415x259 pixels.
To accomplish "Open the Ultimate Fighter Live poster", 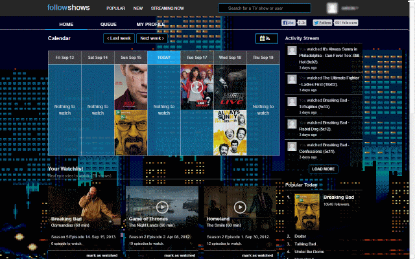I will coord(230,87).
